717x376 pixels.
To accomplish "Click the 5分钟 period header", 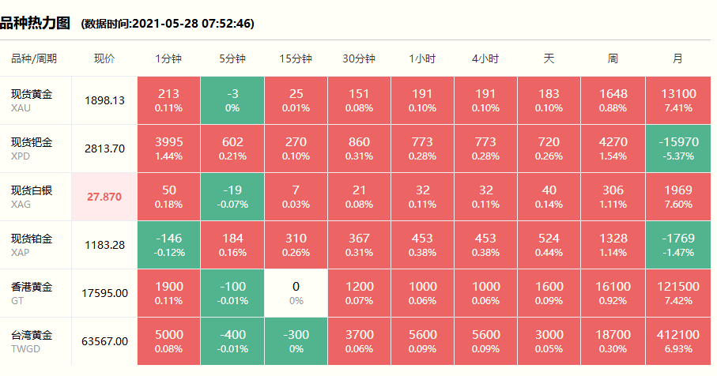I will pos(232,59).
